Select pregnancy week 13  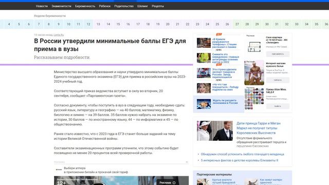coord(98,24)
